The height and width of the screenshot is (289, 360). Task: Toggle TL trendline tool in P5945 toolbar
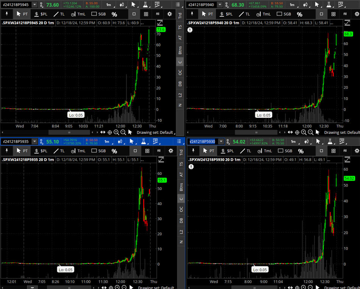pos(59,14)
